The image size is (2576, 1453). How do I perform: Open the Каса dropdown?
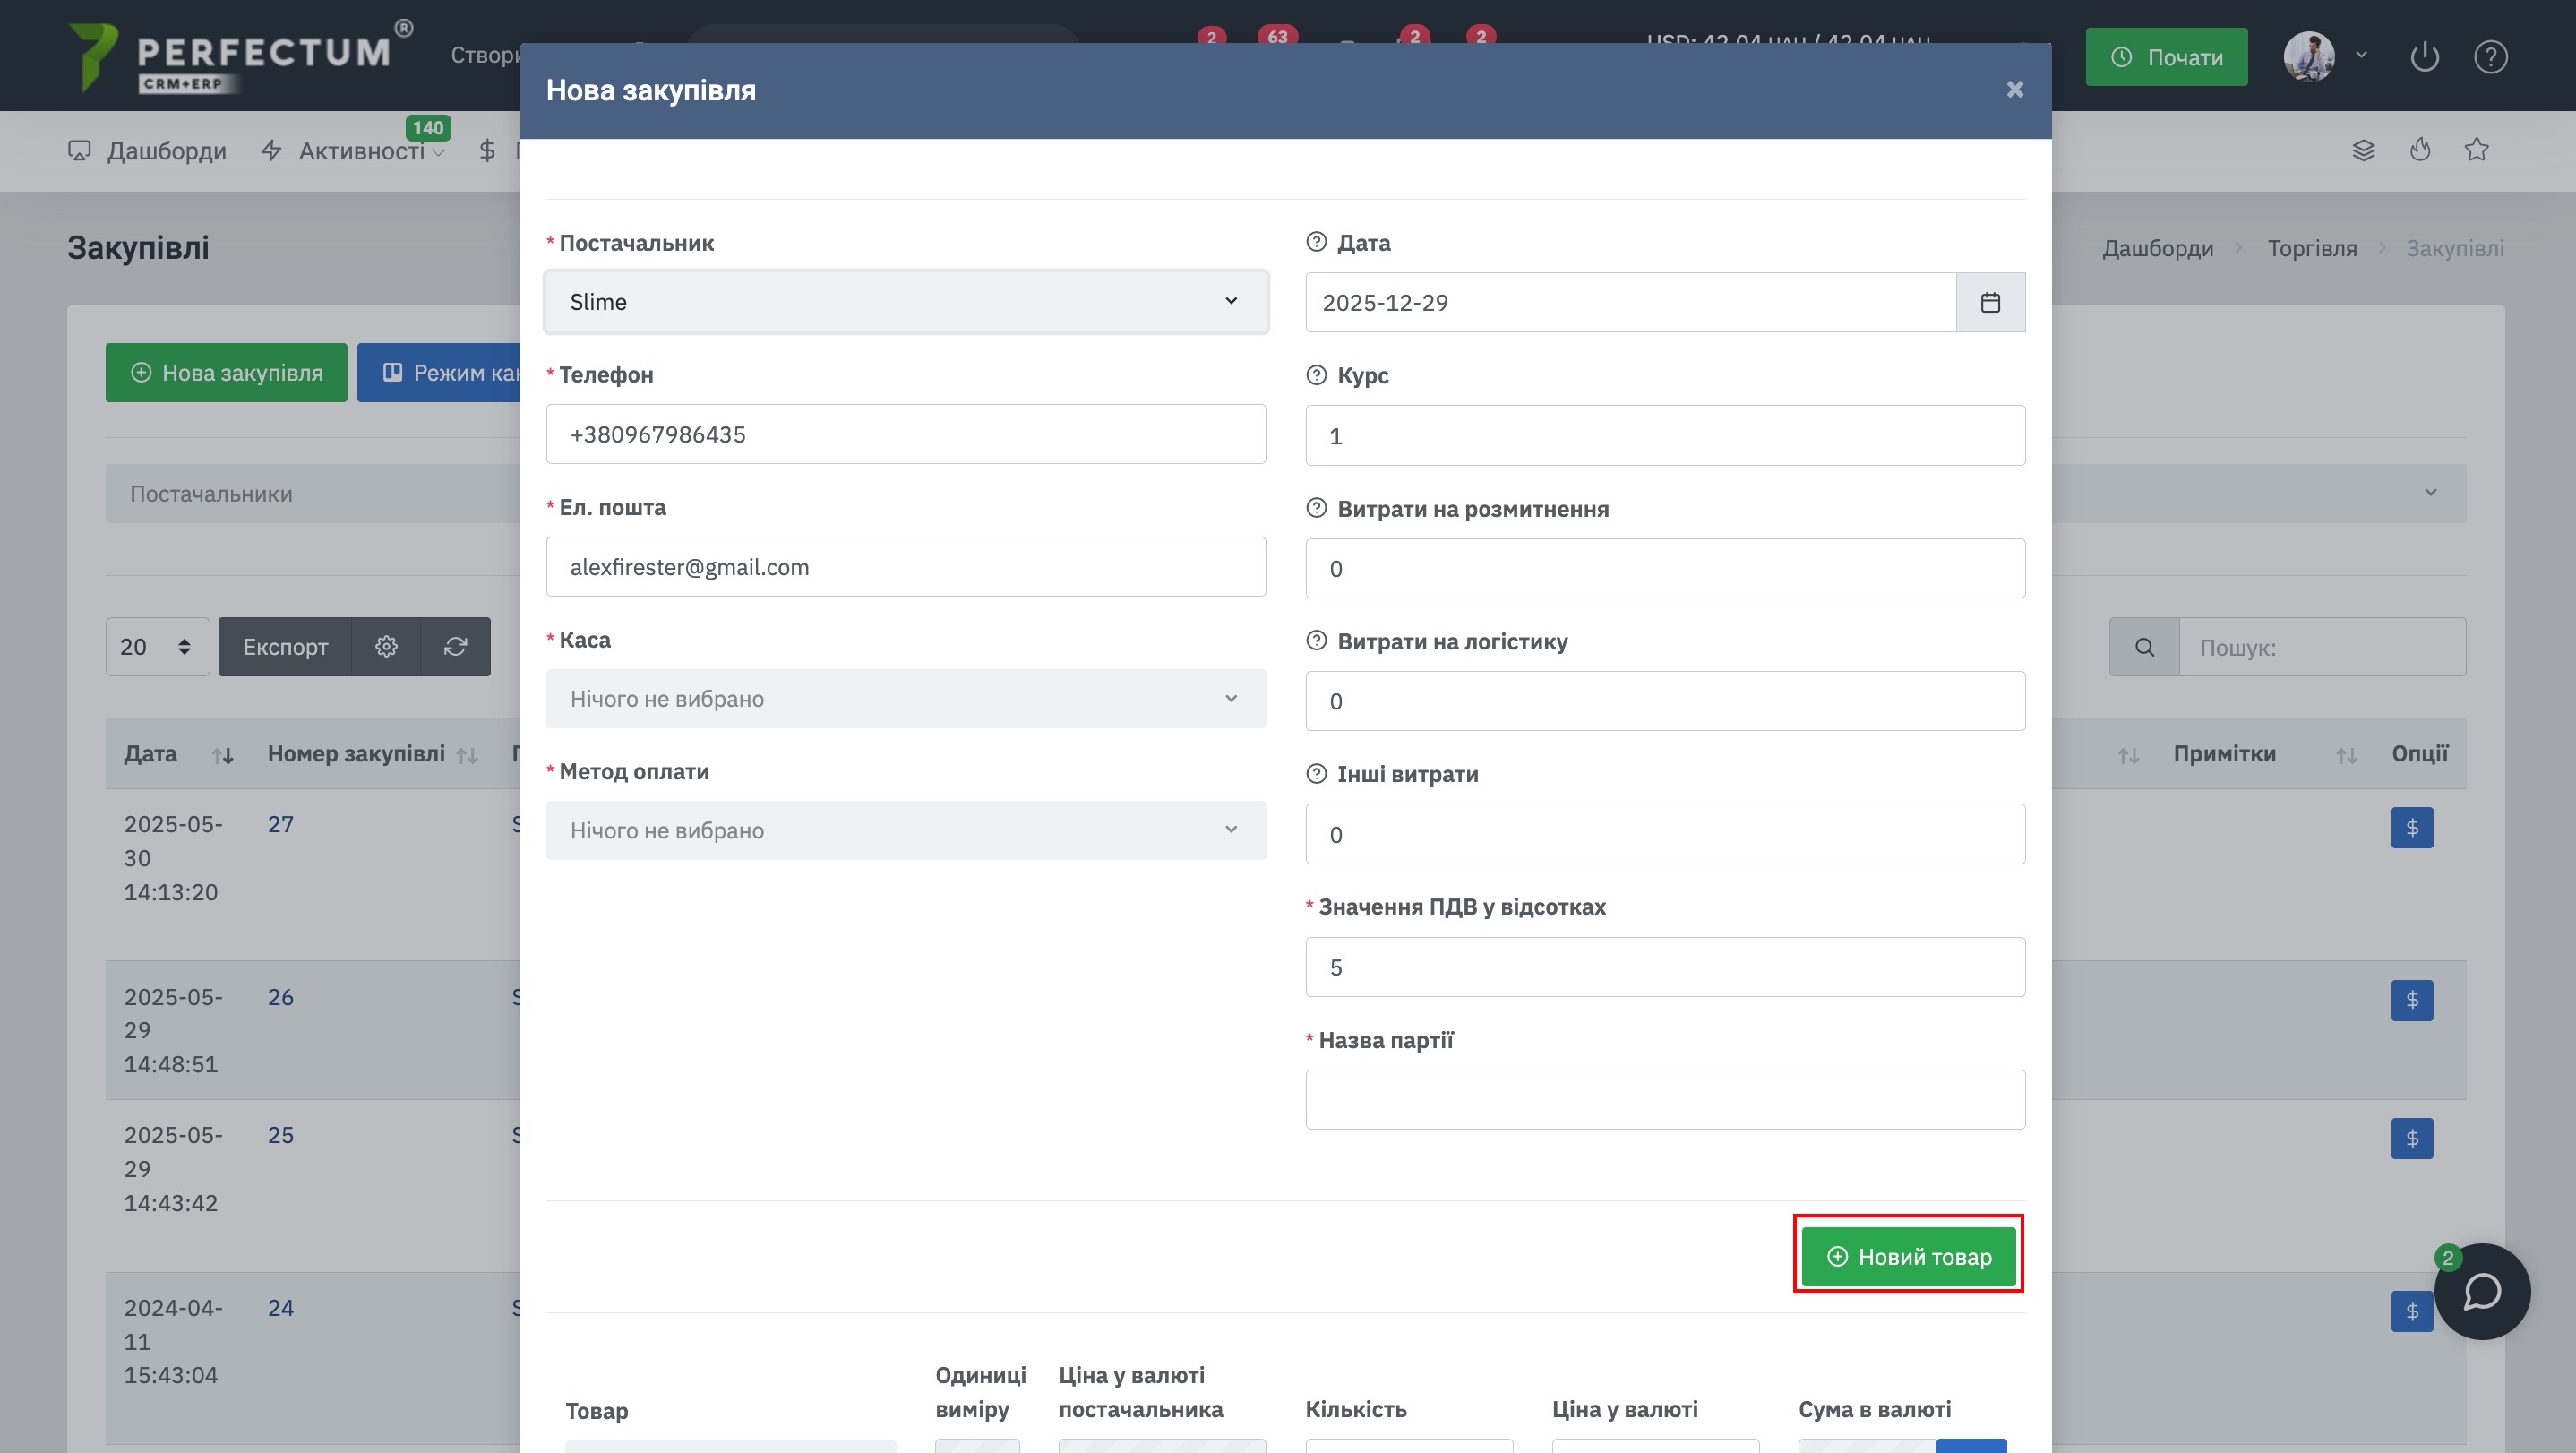pyautogui.click(x=905, y=699)
